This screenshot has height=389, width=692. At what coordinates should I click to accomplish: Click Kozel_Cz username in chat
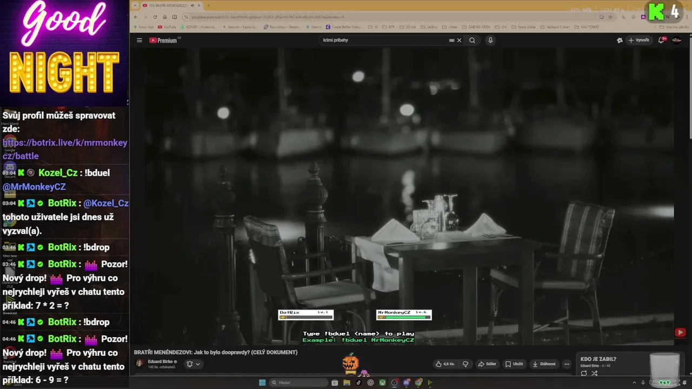pyautogui.click(x=57, y=173)
